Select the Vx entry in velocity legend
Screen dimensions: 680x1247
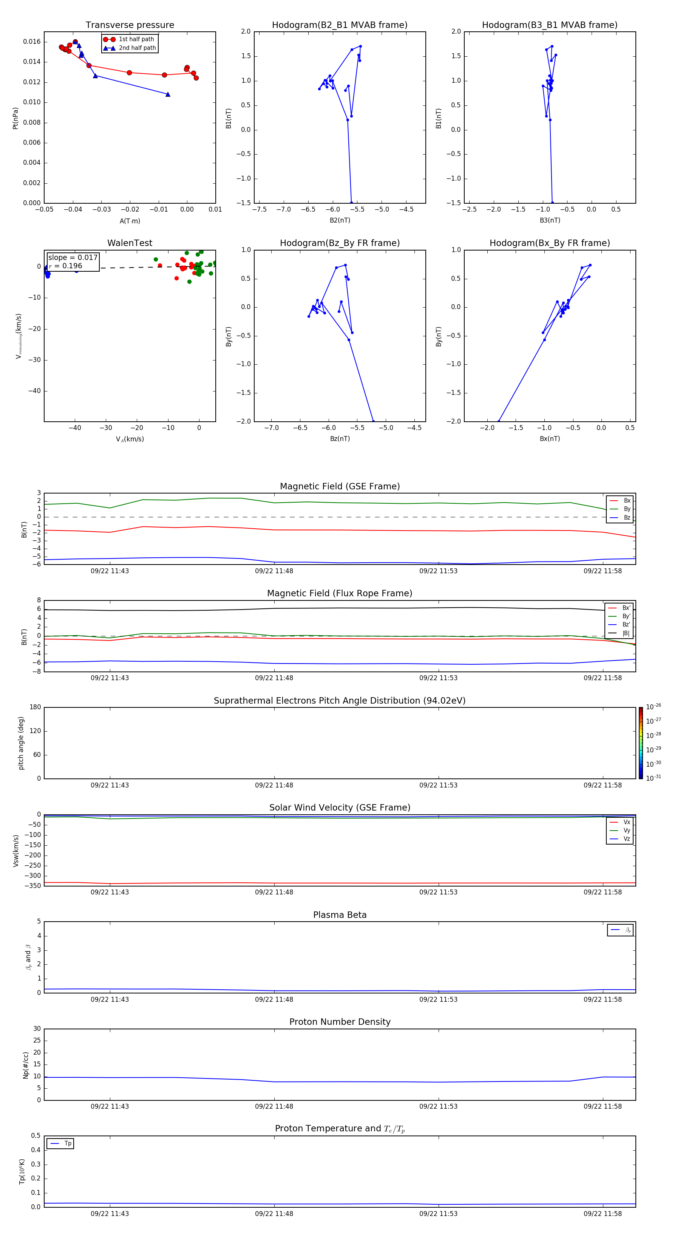point(620,822)
